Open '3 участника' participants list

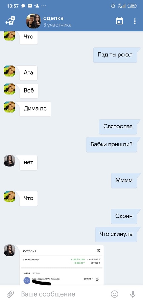pyautogui.click(x=57, y=25)
